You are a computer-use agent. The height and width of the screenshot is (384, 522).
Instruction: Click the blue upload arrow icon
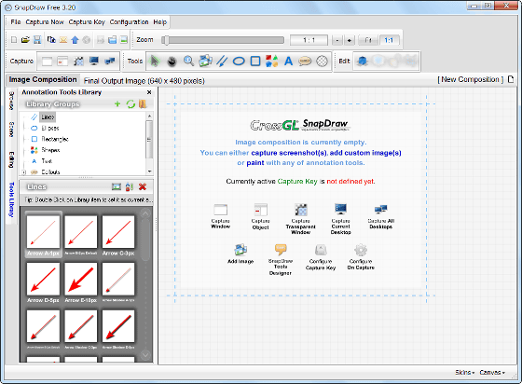point(75,40)
